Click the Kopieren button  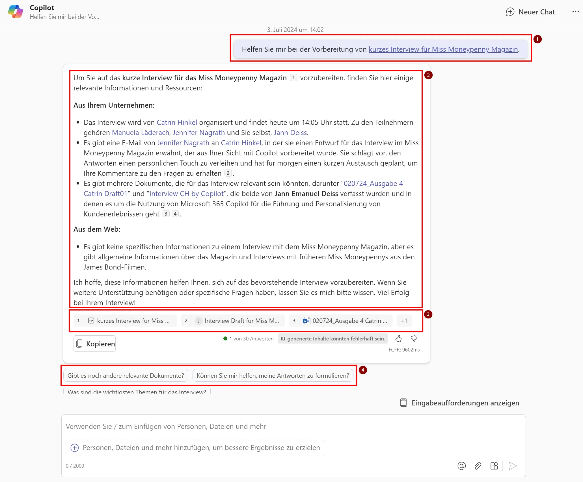[x=95, y=344]
